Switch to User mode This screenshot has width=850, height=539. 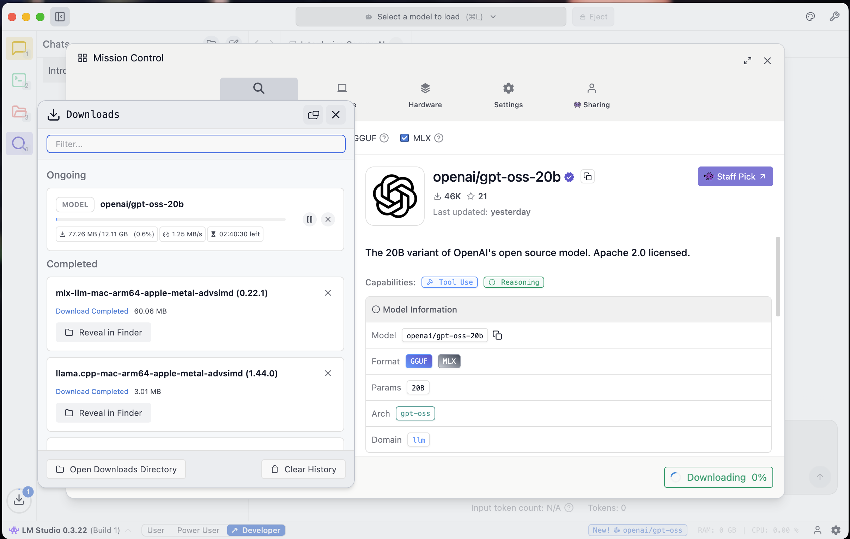pyautogui.click(x=156, y=530)
